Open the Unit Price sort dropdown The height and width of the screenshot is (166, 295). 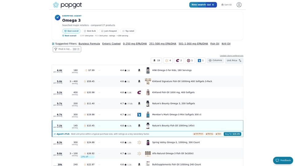point(234,61)
